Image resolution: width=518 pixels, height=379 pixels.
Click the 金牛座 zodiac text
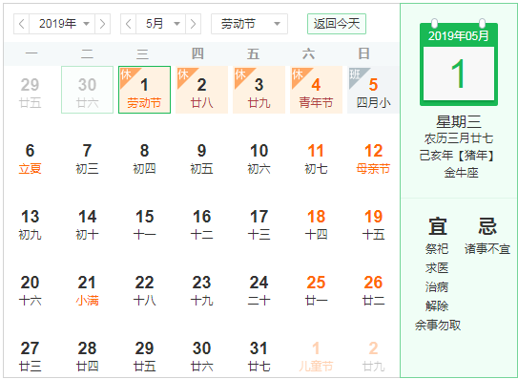tap(461, 173)
